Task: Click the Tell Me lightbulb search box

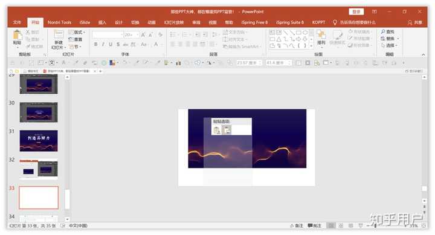Action: tap(354, 22)
